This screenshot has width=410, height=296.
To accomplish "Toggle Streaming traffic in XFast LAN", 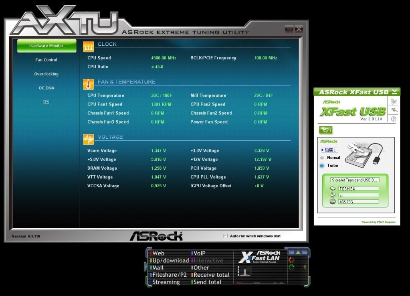I will click(x=165, y=282).
